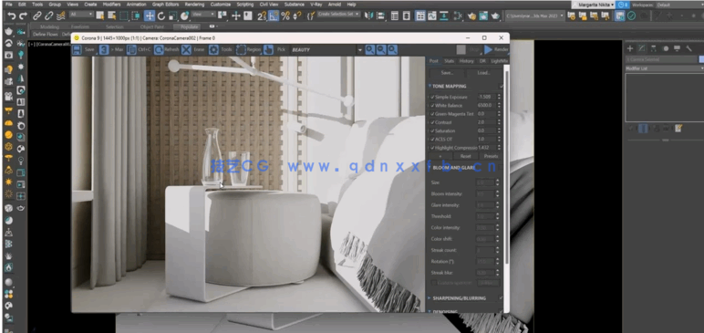Screen dimensions: 704x333
Task: Open the Rendering menu
Action: click(x=194, y=4)
